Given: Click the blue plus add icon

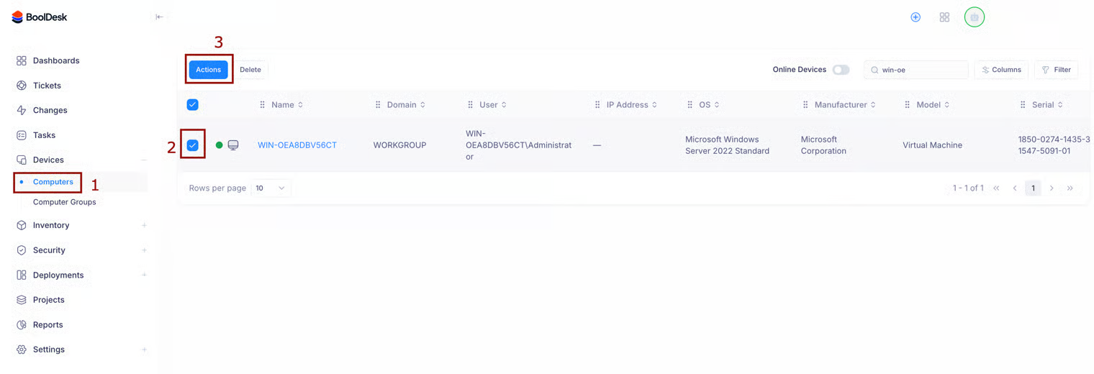Looking at the screenshot, I should (x=916, y=17).
